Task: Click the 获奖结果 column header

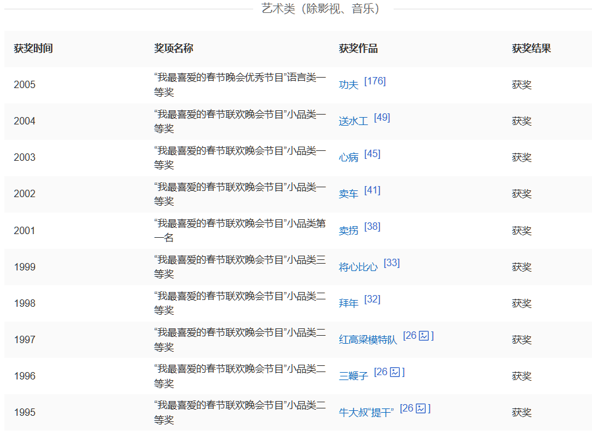Action: tap(531, 49)
